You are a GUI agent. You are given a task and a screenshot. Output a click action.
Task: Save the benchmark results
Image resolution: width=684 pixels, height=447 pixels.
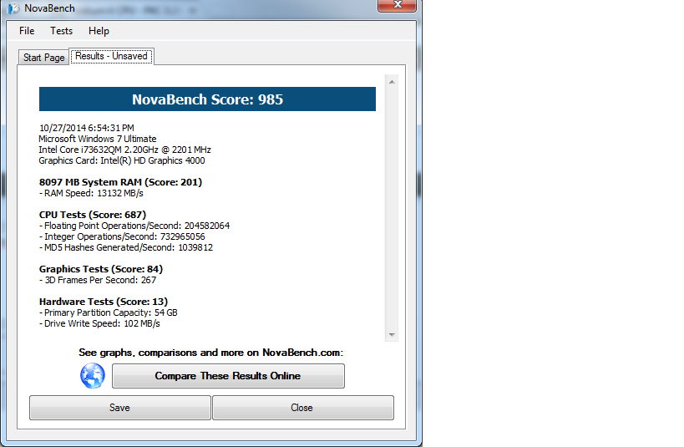pyautogui.click(x=120, y=408)
